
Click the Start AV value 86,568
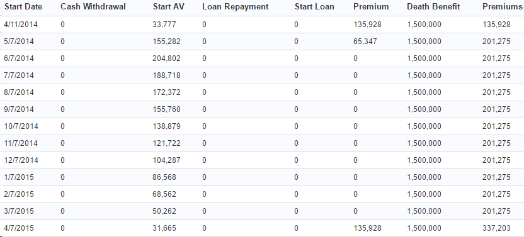pyautogui.click(x=164, y=177)
